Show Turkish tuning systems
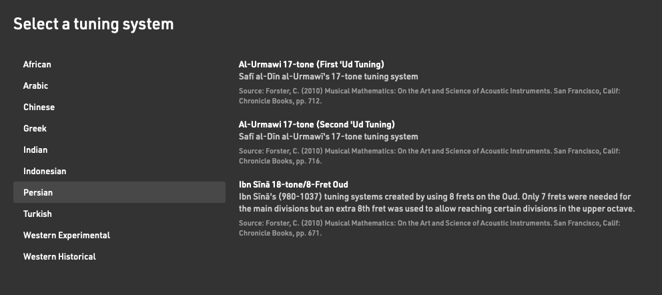The image size is (662, 295). coord(37,214)
